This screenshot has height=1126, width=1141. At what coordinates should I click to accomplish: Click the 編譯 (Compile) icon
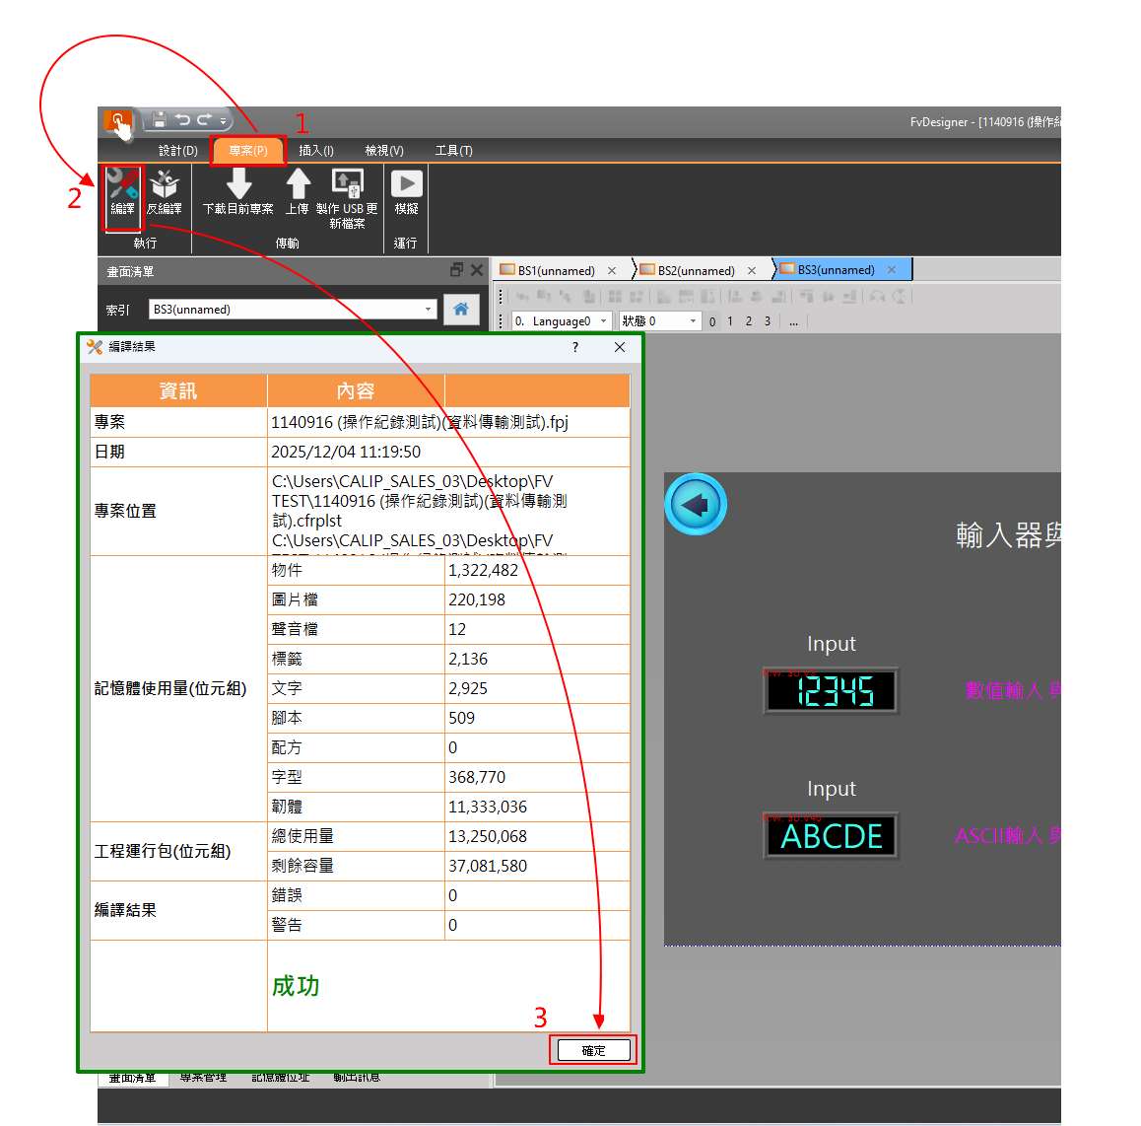[x=122, y=186]
